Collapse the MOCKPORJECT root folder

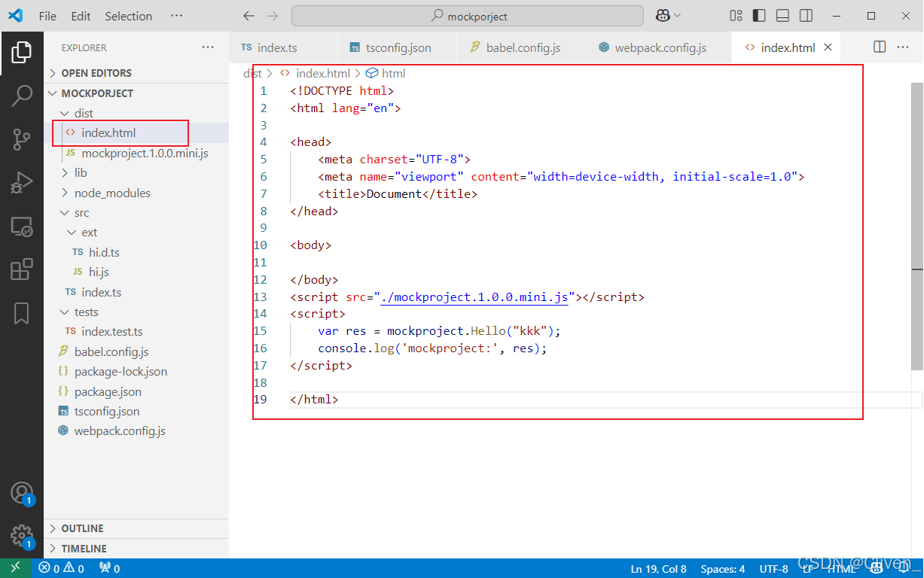[96, 93]
